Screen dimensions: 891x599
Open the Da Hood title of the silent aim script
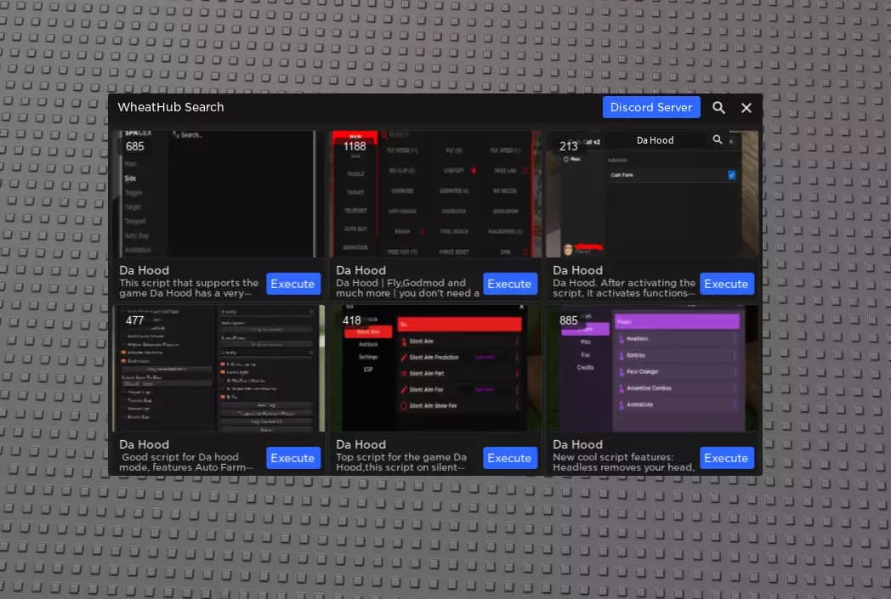click(x=360, y=444)
